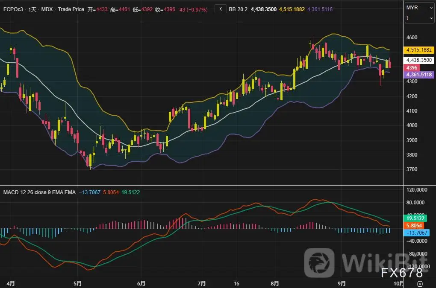This screenshot has height=288, width=436.
Task: Click the 8月 date label on time axis
Action: pyautogui.click(x=274, y=284)
